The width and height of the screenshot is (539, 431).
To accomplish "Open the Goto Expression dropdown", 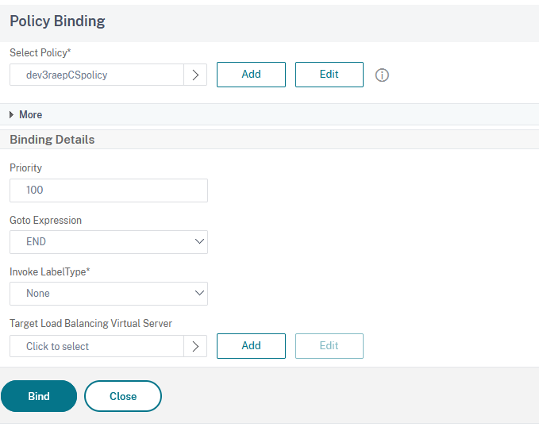I will point(109,242).
